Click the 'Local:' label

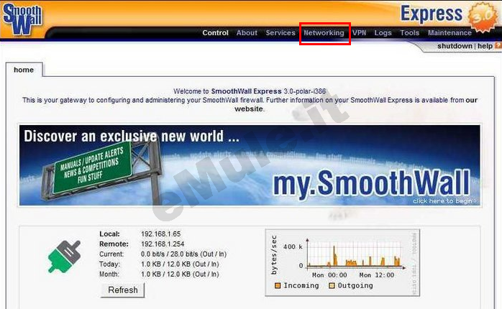(109, 234)
